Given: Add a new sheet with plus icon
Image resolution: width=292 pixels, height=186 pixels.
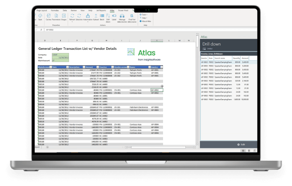Looking at the screenshot, I should pos(47,147).
